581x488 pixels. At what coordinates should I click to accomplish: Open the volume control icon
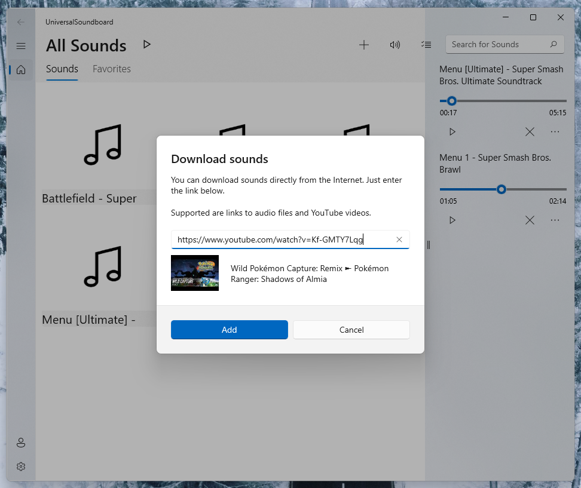(395, 45)
